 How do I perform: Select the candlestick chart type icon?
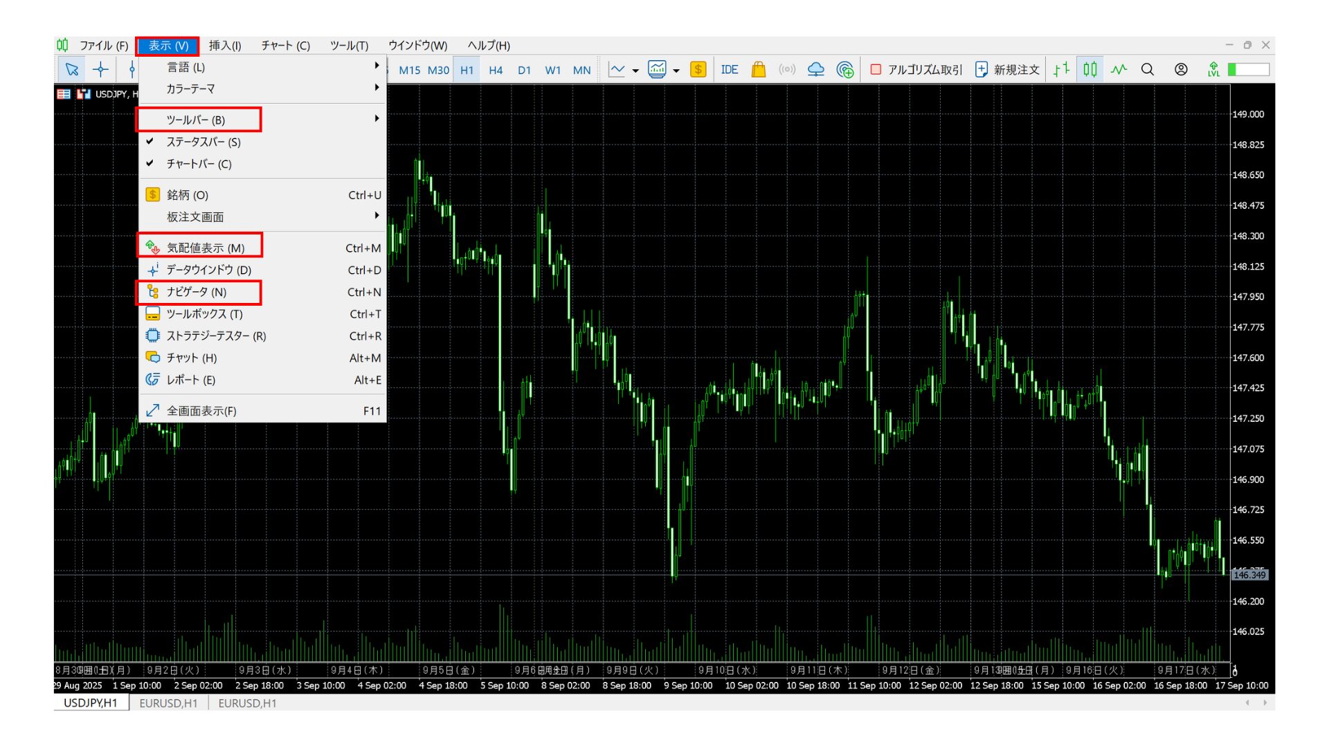1090,69
